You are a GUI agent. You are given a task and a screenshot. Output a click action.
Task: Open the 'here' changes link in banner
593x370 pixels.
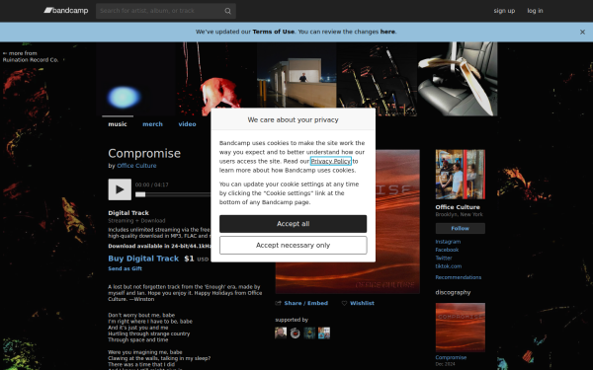[387, 32]
